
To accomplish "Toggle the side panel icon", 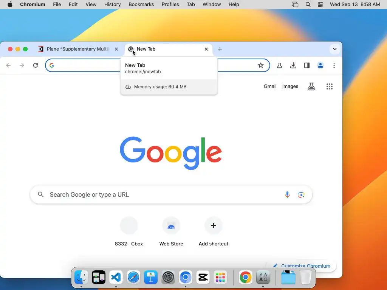I will pos(307,65).
